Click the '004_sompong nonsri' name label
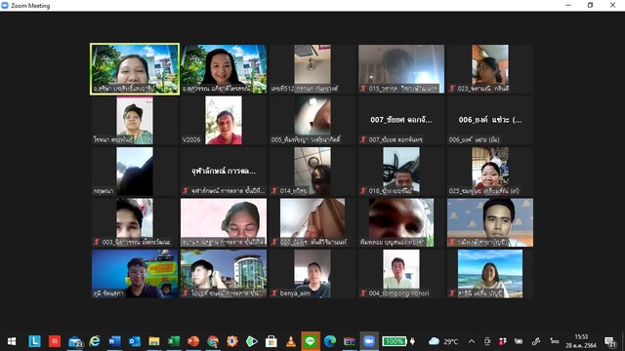The image size is (625, 351). [399, 293]
